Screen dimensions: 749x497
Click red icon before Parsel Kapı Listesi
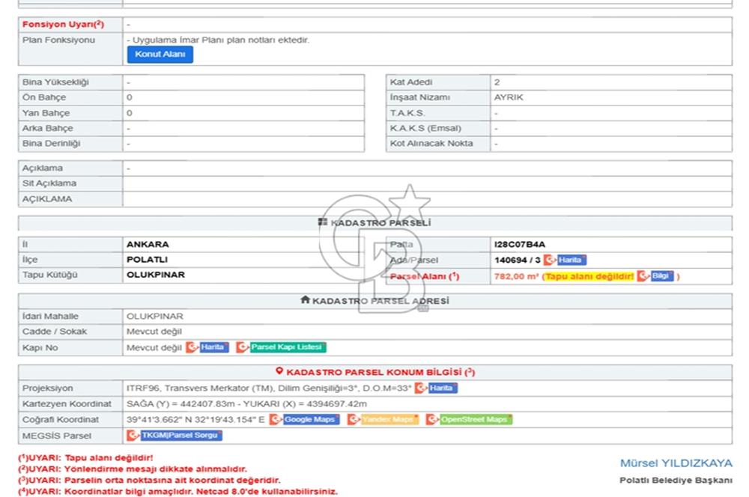pyautogui.click(x=242, y=347)
